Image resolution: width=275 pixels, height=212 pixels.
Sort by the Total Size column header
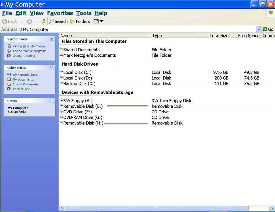(214, 36)
